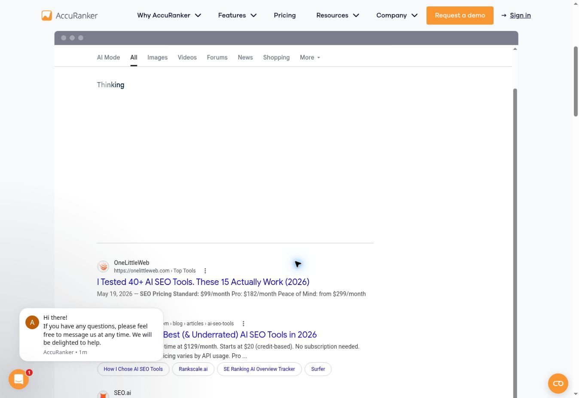Screen dimensions: 579x398
Task: Click the onelittleweb.com URL breadcrumb
Action: [x=155, y=271]
